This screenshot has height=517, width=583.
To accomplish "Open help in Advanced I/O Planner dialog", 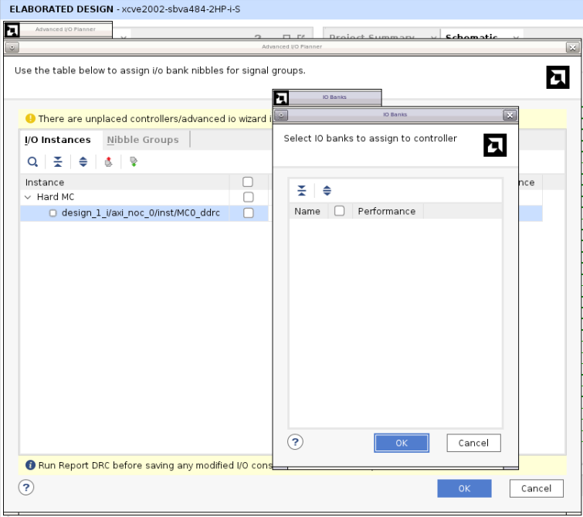I will [x=26, y=488].
